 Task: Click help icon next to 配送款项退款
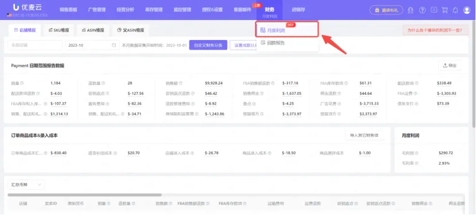pyautogui.click(x=38, y=93)
